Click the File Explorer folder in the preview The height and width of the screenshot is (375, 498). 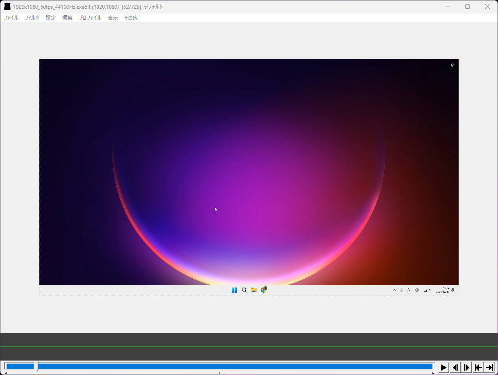(x=254, y=290)
